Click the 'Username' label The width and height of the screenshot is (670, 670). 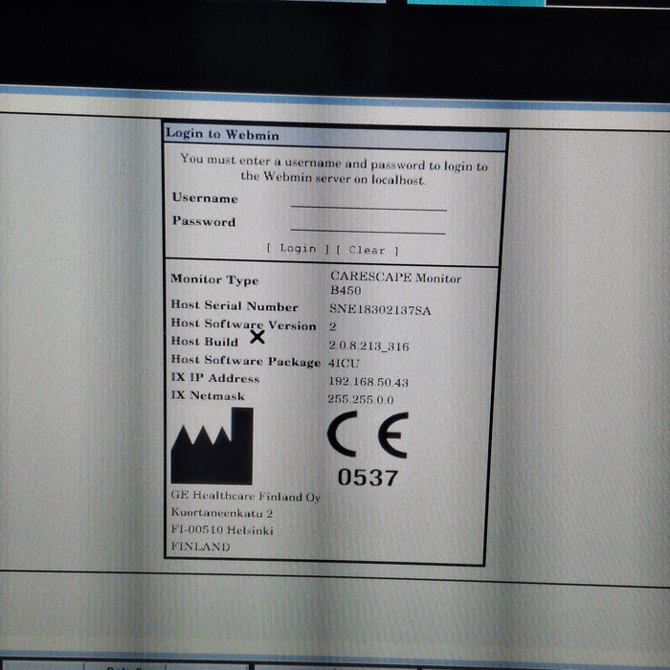[205, 198]
